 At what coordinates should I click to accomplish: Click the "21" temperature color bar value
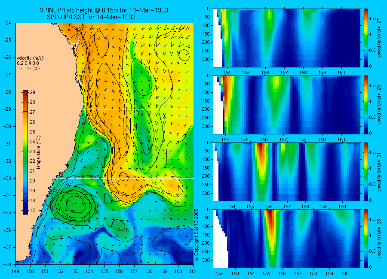(33, 171)
